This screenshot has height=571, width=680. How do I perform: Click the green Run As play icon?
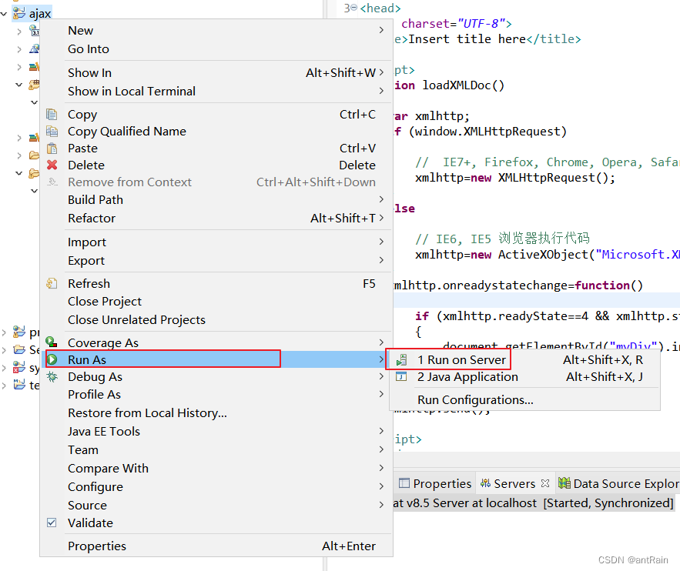(52, 359)
